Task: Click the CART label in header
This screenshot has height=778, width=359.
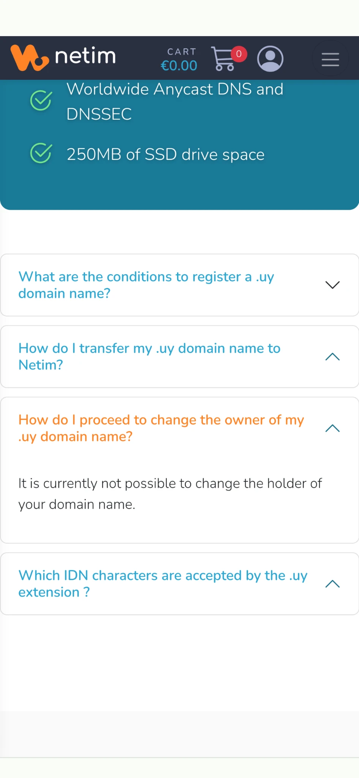Action: click(x=182, y=52)
